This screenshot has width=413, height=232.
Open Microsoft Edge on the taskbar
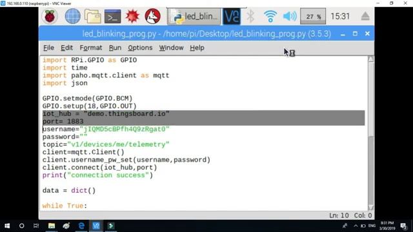[81, 226]
